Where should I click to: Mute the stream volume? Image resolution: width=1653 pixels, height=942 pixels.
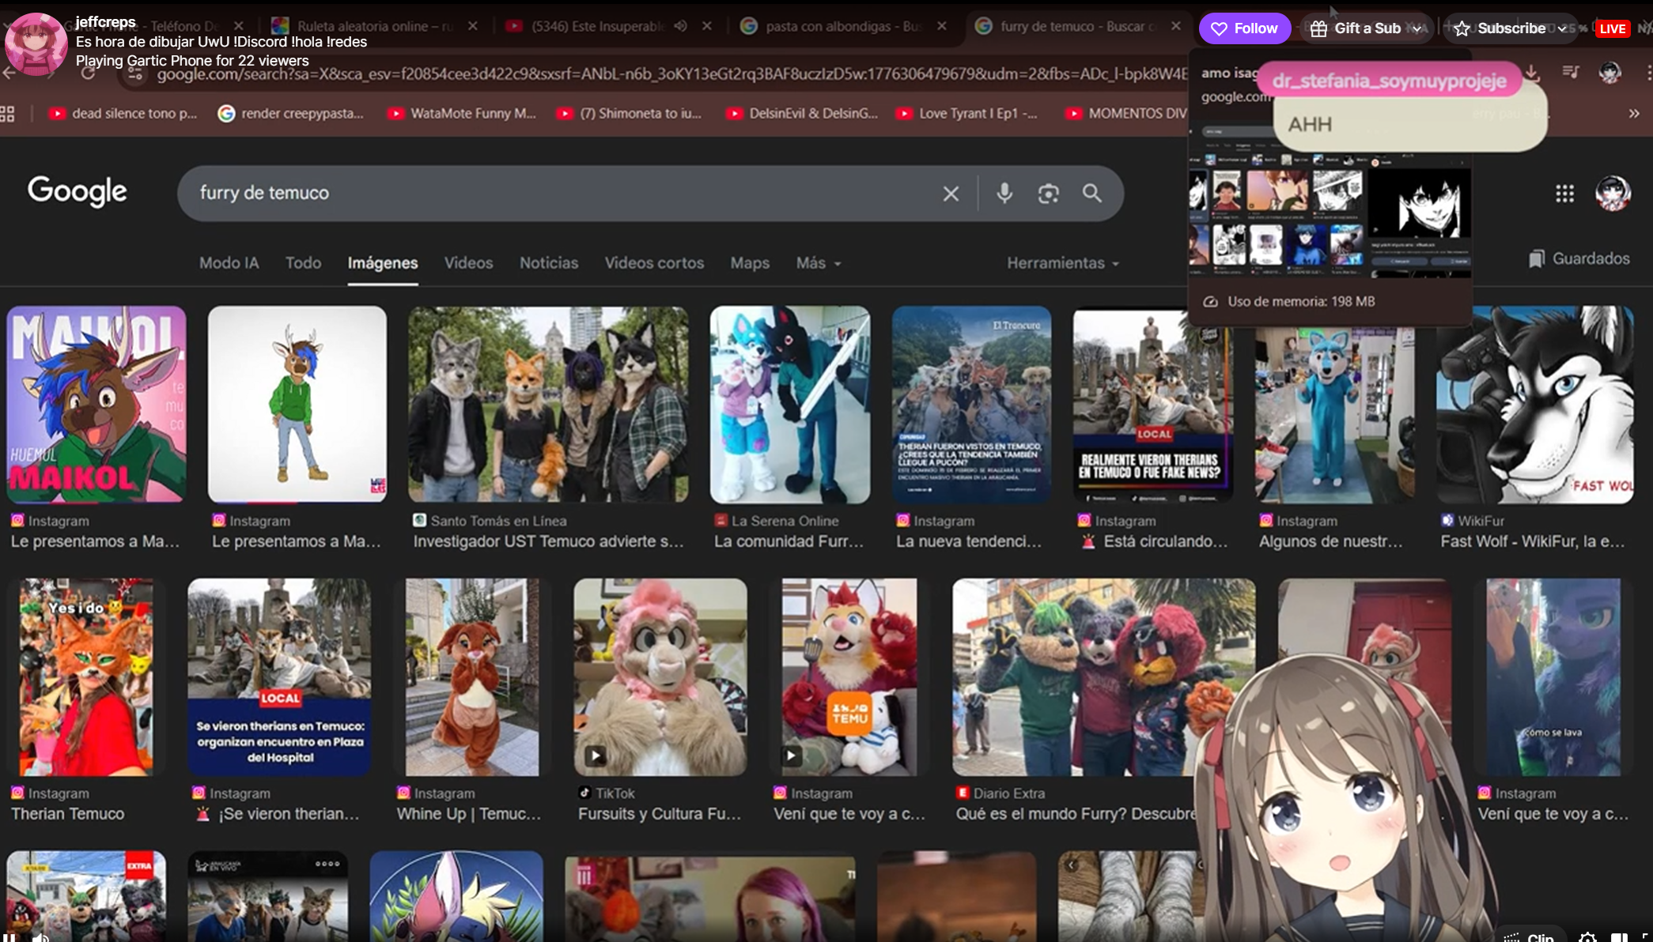coord(41,937)
